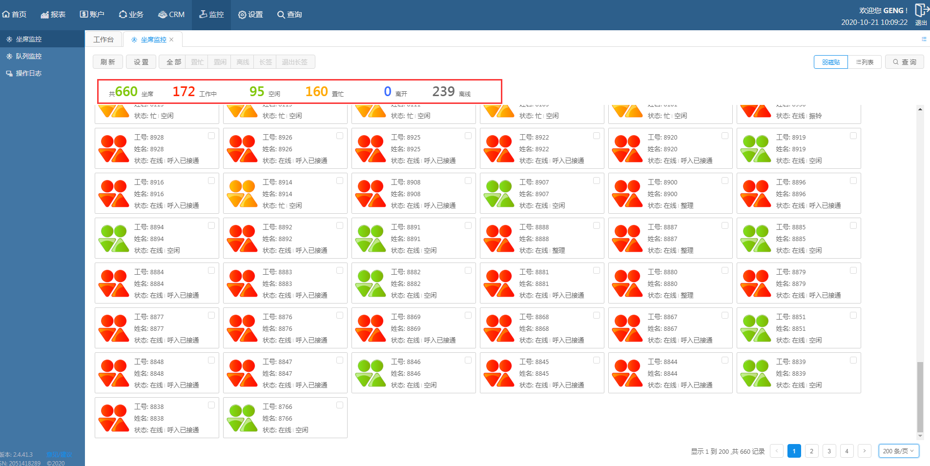930x466 pixels.
Task: Click the green agent icon for 8766
Action: click(x=242, y=418)
